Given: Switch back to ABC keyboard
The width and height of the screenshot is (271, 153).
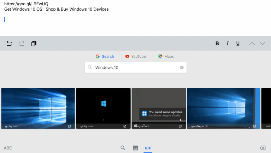Looking at the screenshot, I should pyautogui.click(x=8, y=148).
